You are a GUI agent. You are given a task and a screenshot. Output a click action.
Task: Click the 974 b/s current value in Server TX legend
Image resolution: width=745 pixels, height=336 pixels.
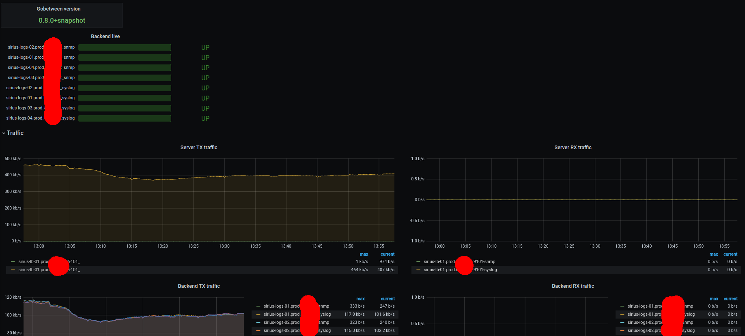387,262
